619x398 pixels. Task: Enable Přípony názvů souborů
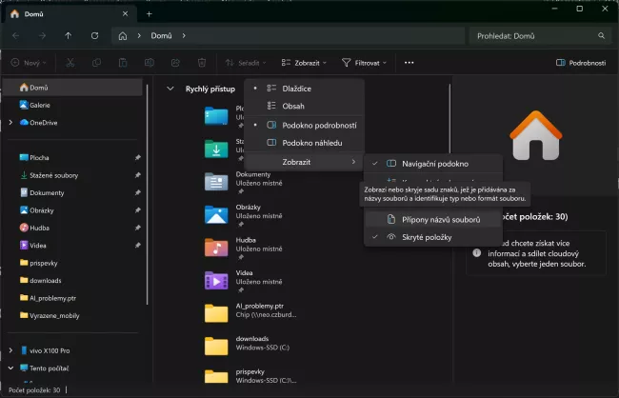[x=440, y=219]
